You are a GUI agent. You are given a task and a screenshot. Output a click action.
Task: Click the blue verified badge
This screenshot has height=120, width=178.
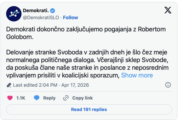53,11
